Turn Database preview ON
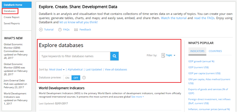The height and width of the screenshot is (112, 237). pyautogui.click(x=67, y=78)
